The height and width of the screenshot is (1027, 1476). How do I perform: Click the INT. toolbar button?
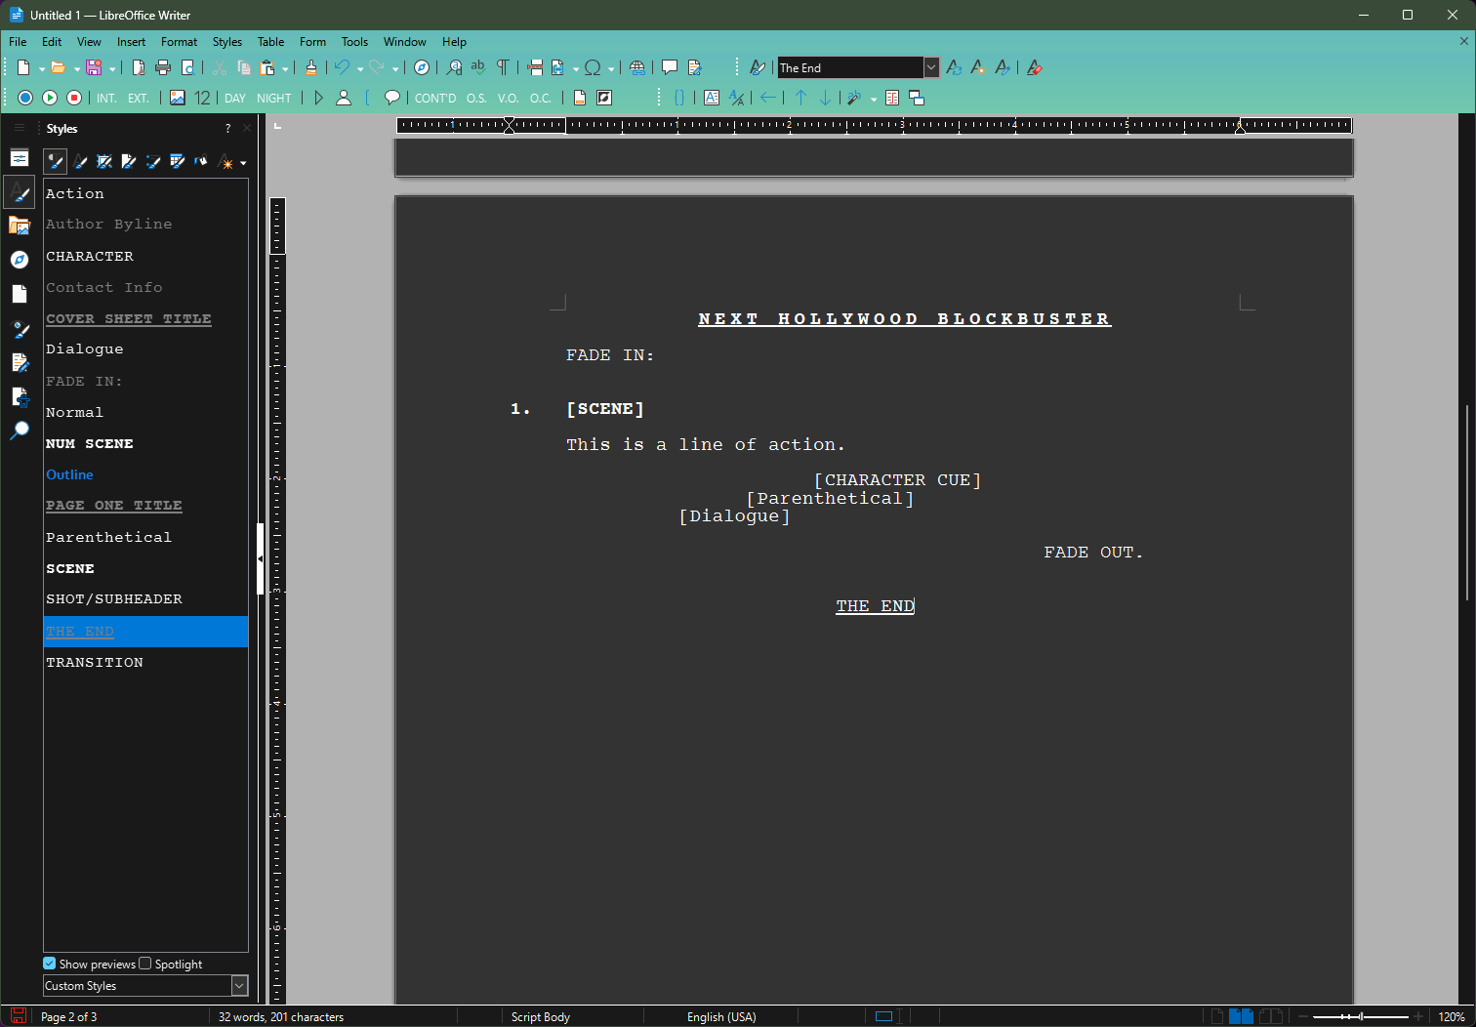(106, 98)
